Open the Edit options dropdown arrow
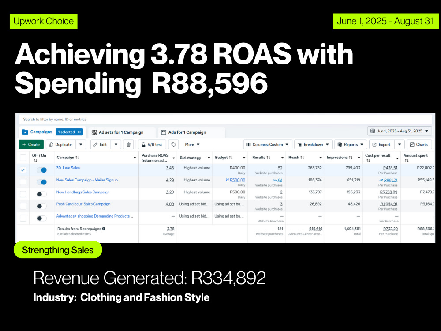 point(116,144)
